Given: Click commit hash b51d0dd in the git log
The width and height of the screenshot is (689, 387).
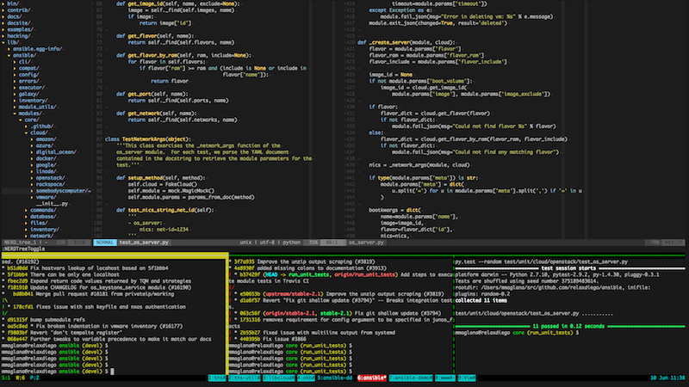Looking at the screenshot, I should 17,268.
